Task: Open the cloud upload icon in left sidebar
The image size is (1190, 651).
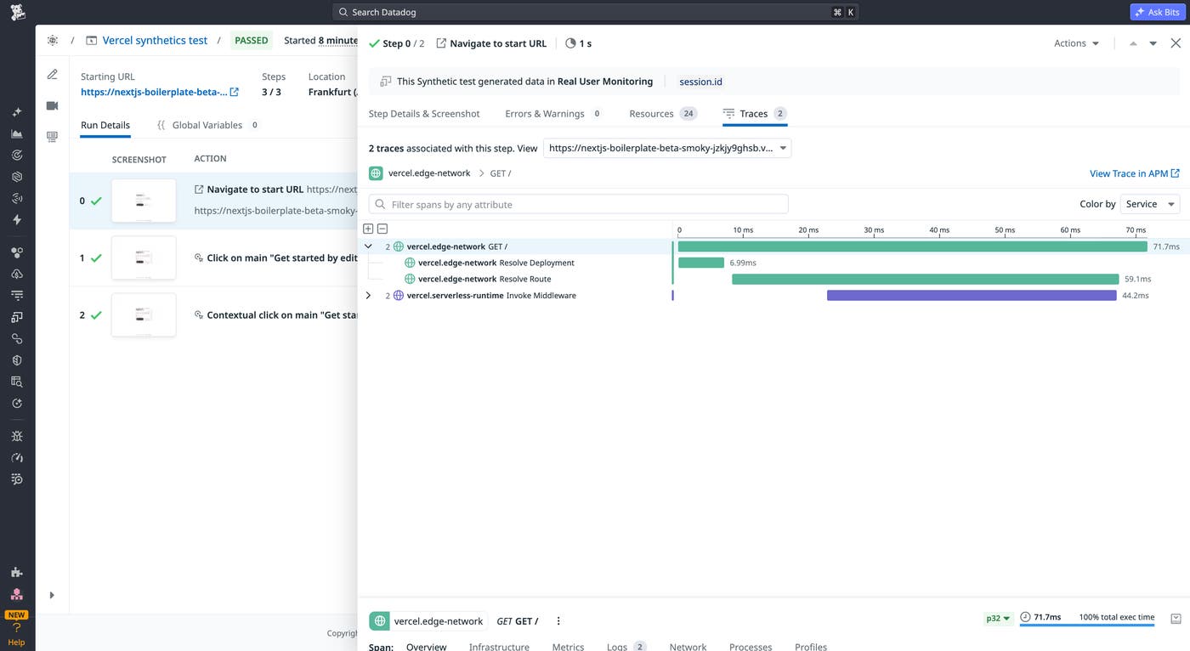Action: pyautogui.click(x=17, y=274)
